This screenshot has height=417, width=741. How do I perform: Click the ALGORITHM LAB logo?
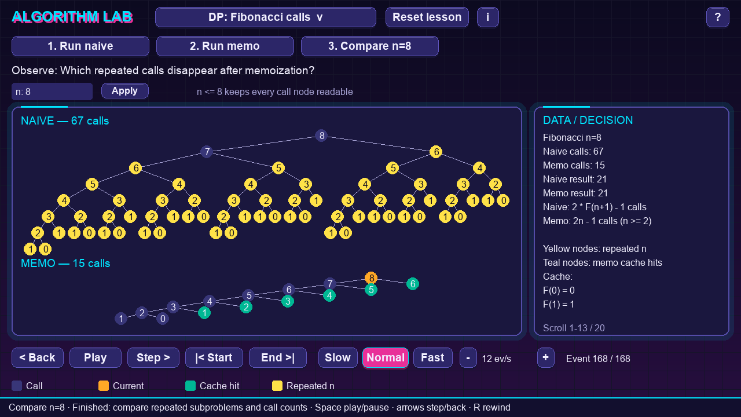coord(72,17)
